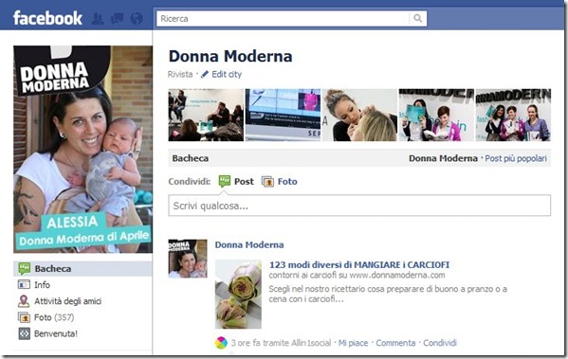This screenshot has height=359, width=568.
Task: Click Mi piace under the post
Action: [353, 343]
